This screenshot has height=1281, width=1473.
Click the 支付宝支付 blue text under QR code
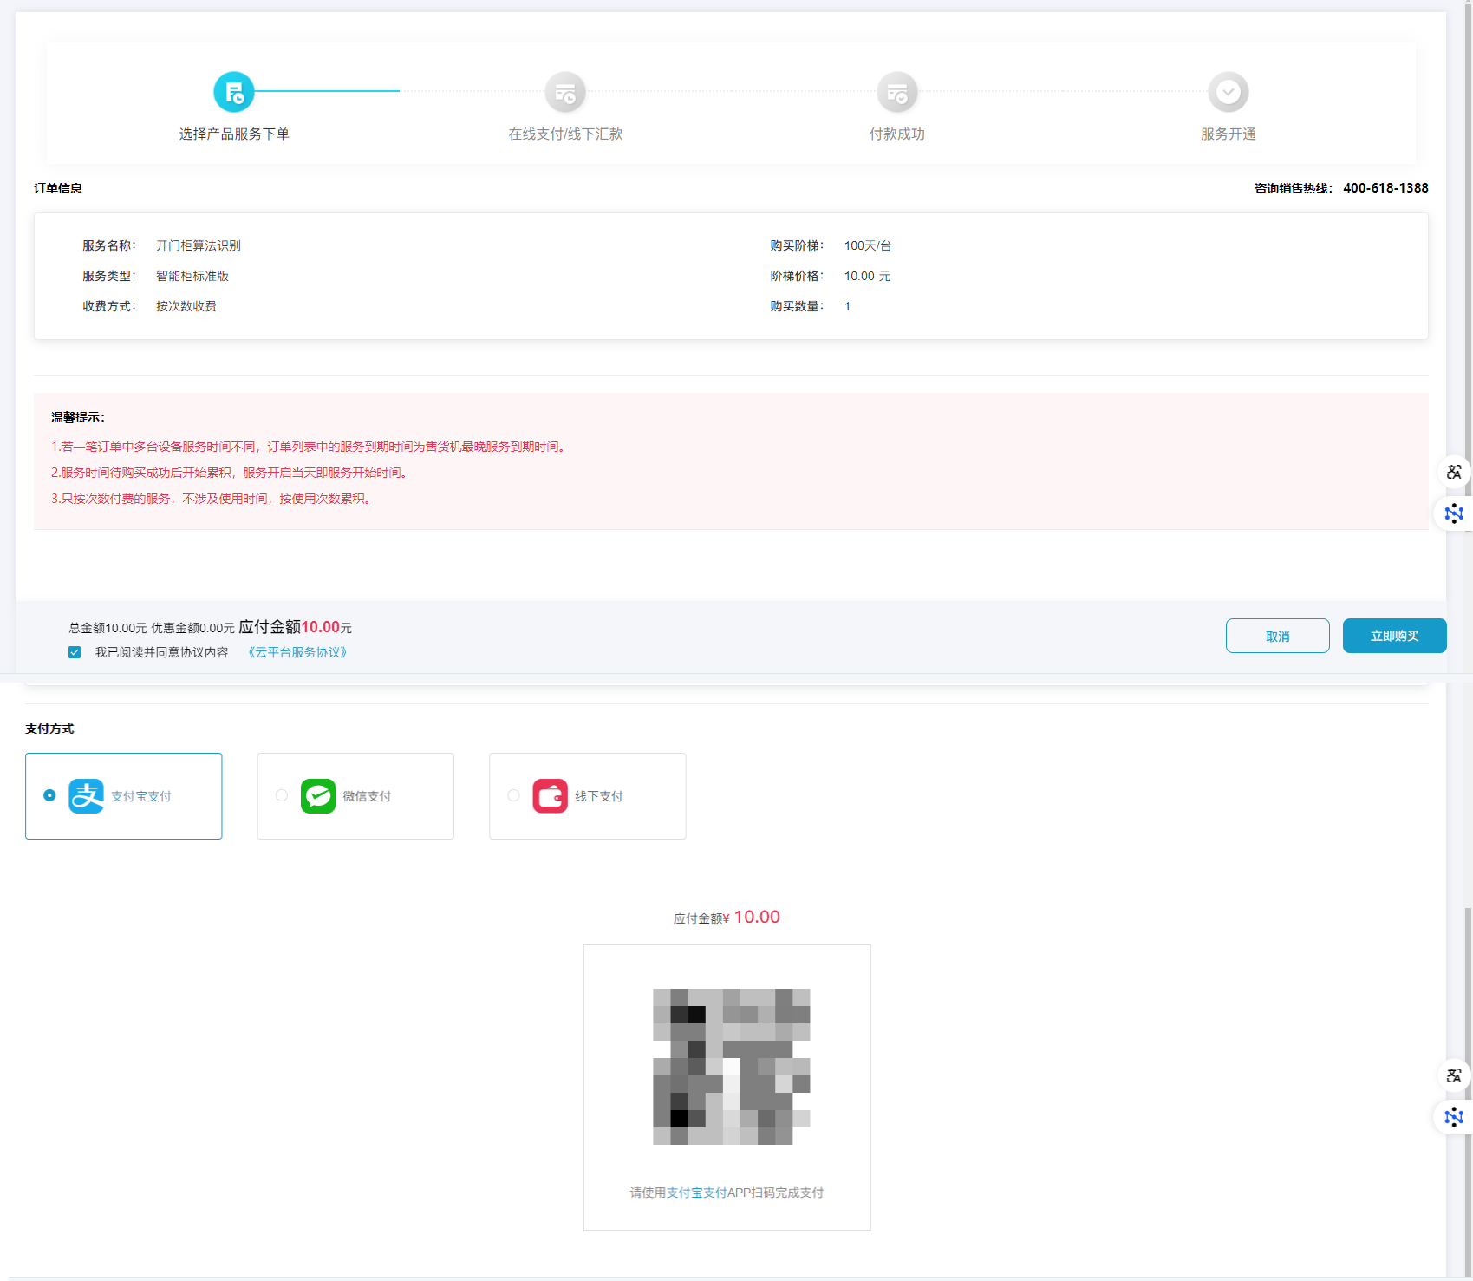[696, 1193]
